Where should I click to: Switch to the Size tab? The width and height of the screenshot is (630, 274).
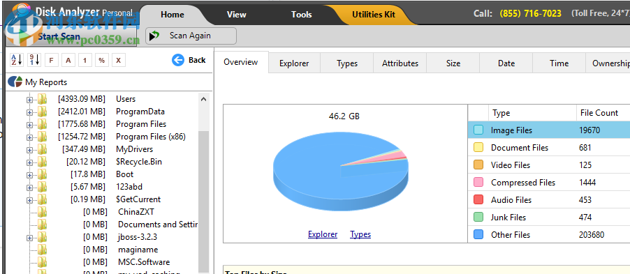pos(453,63)
